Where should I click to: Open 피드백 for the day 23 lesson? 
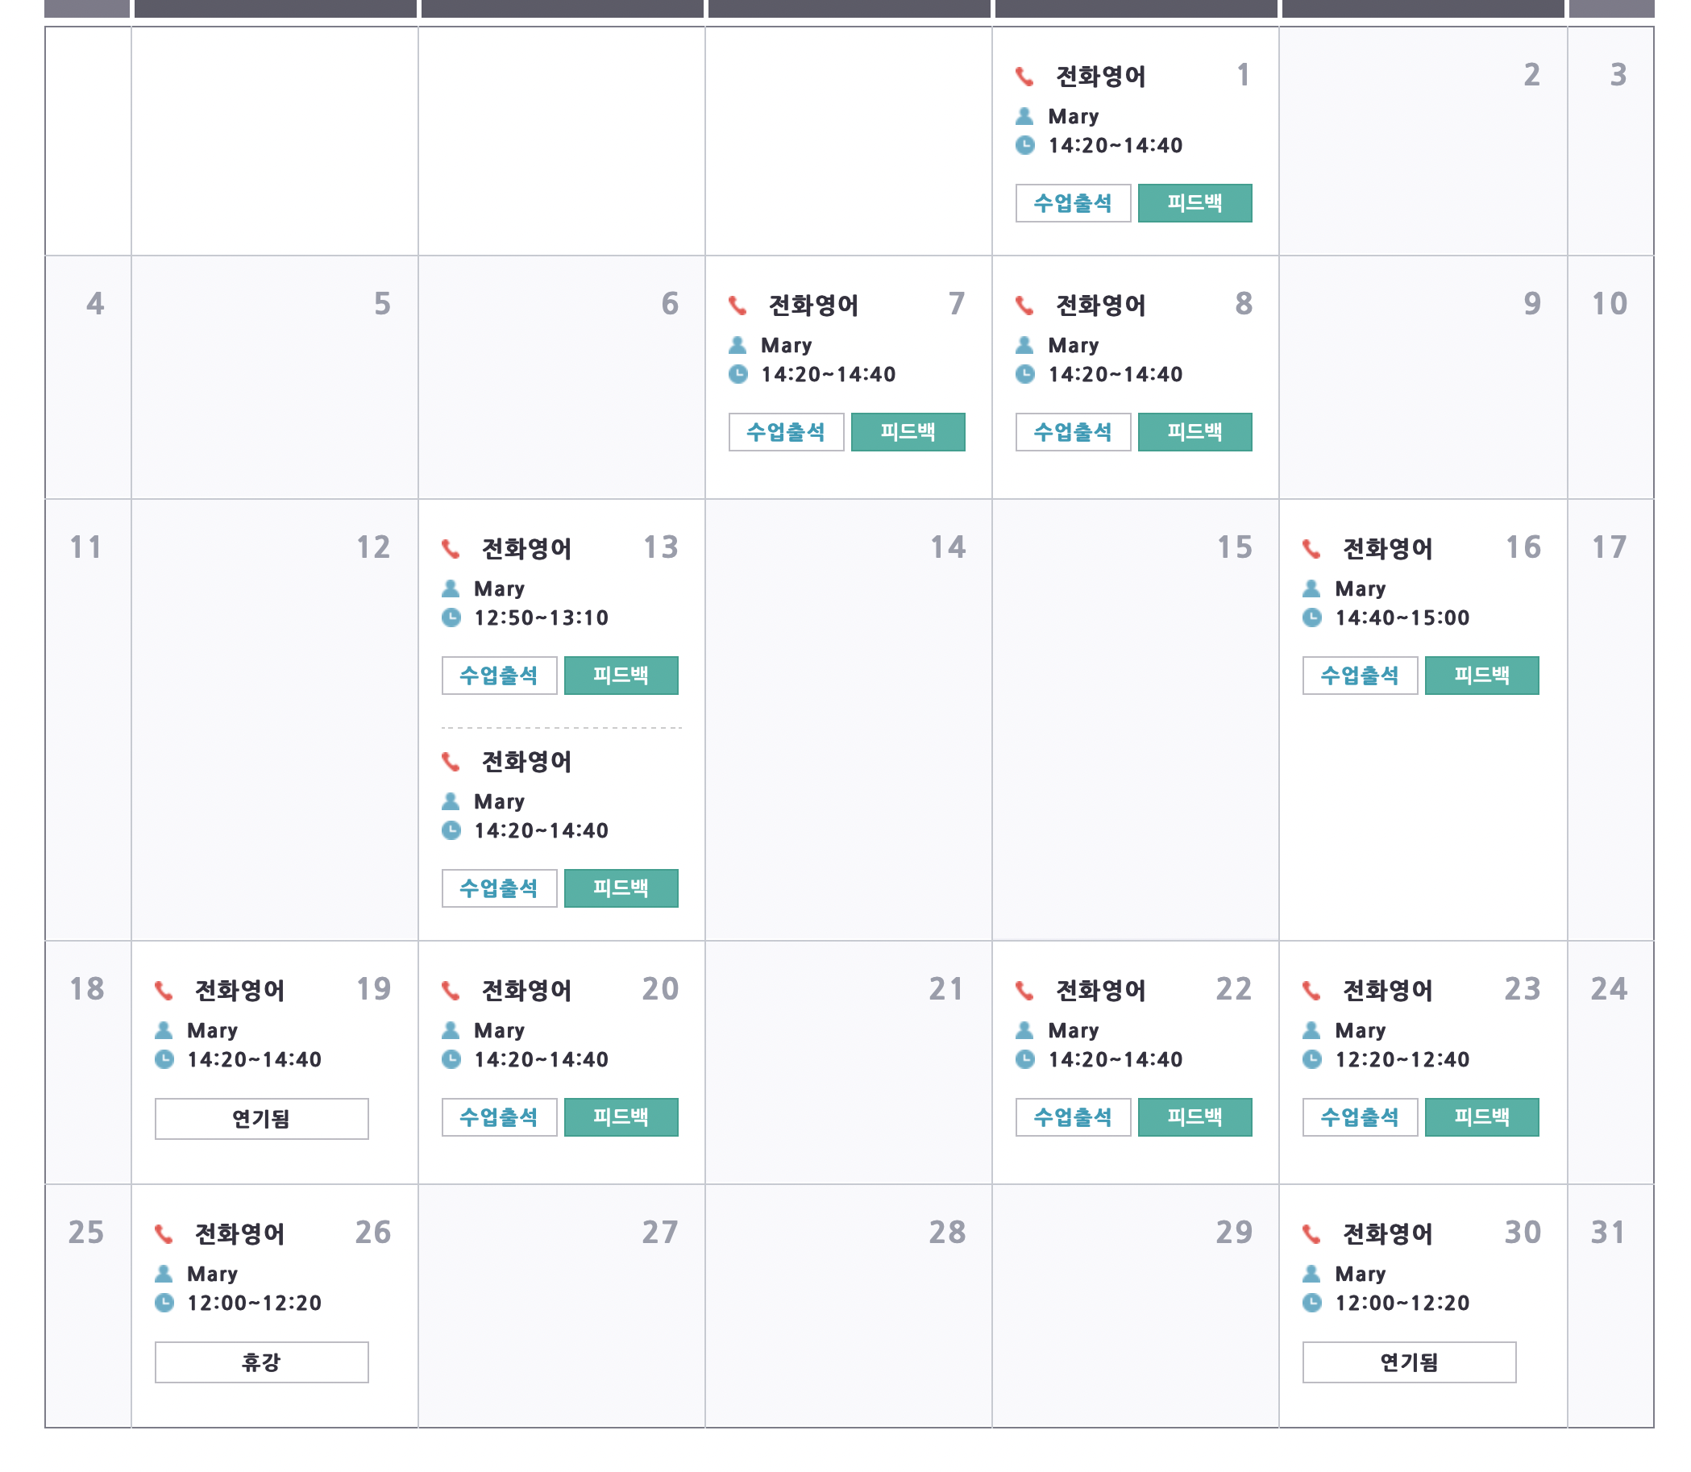[1481, 1117]
